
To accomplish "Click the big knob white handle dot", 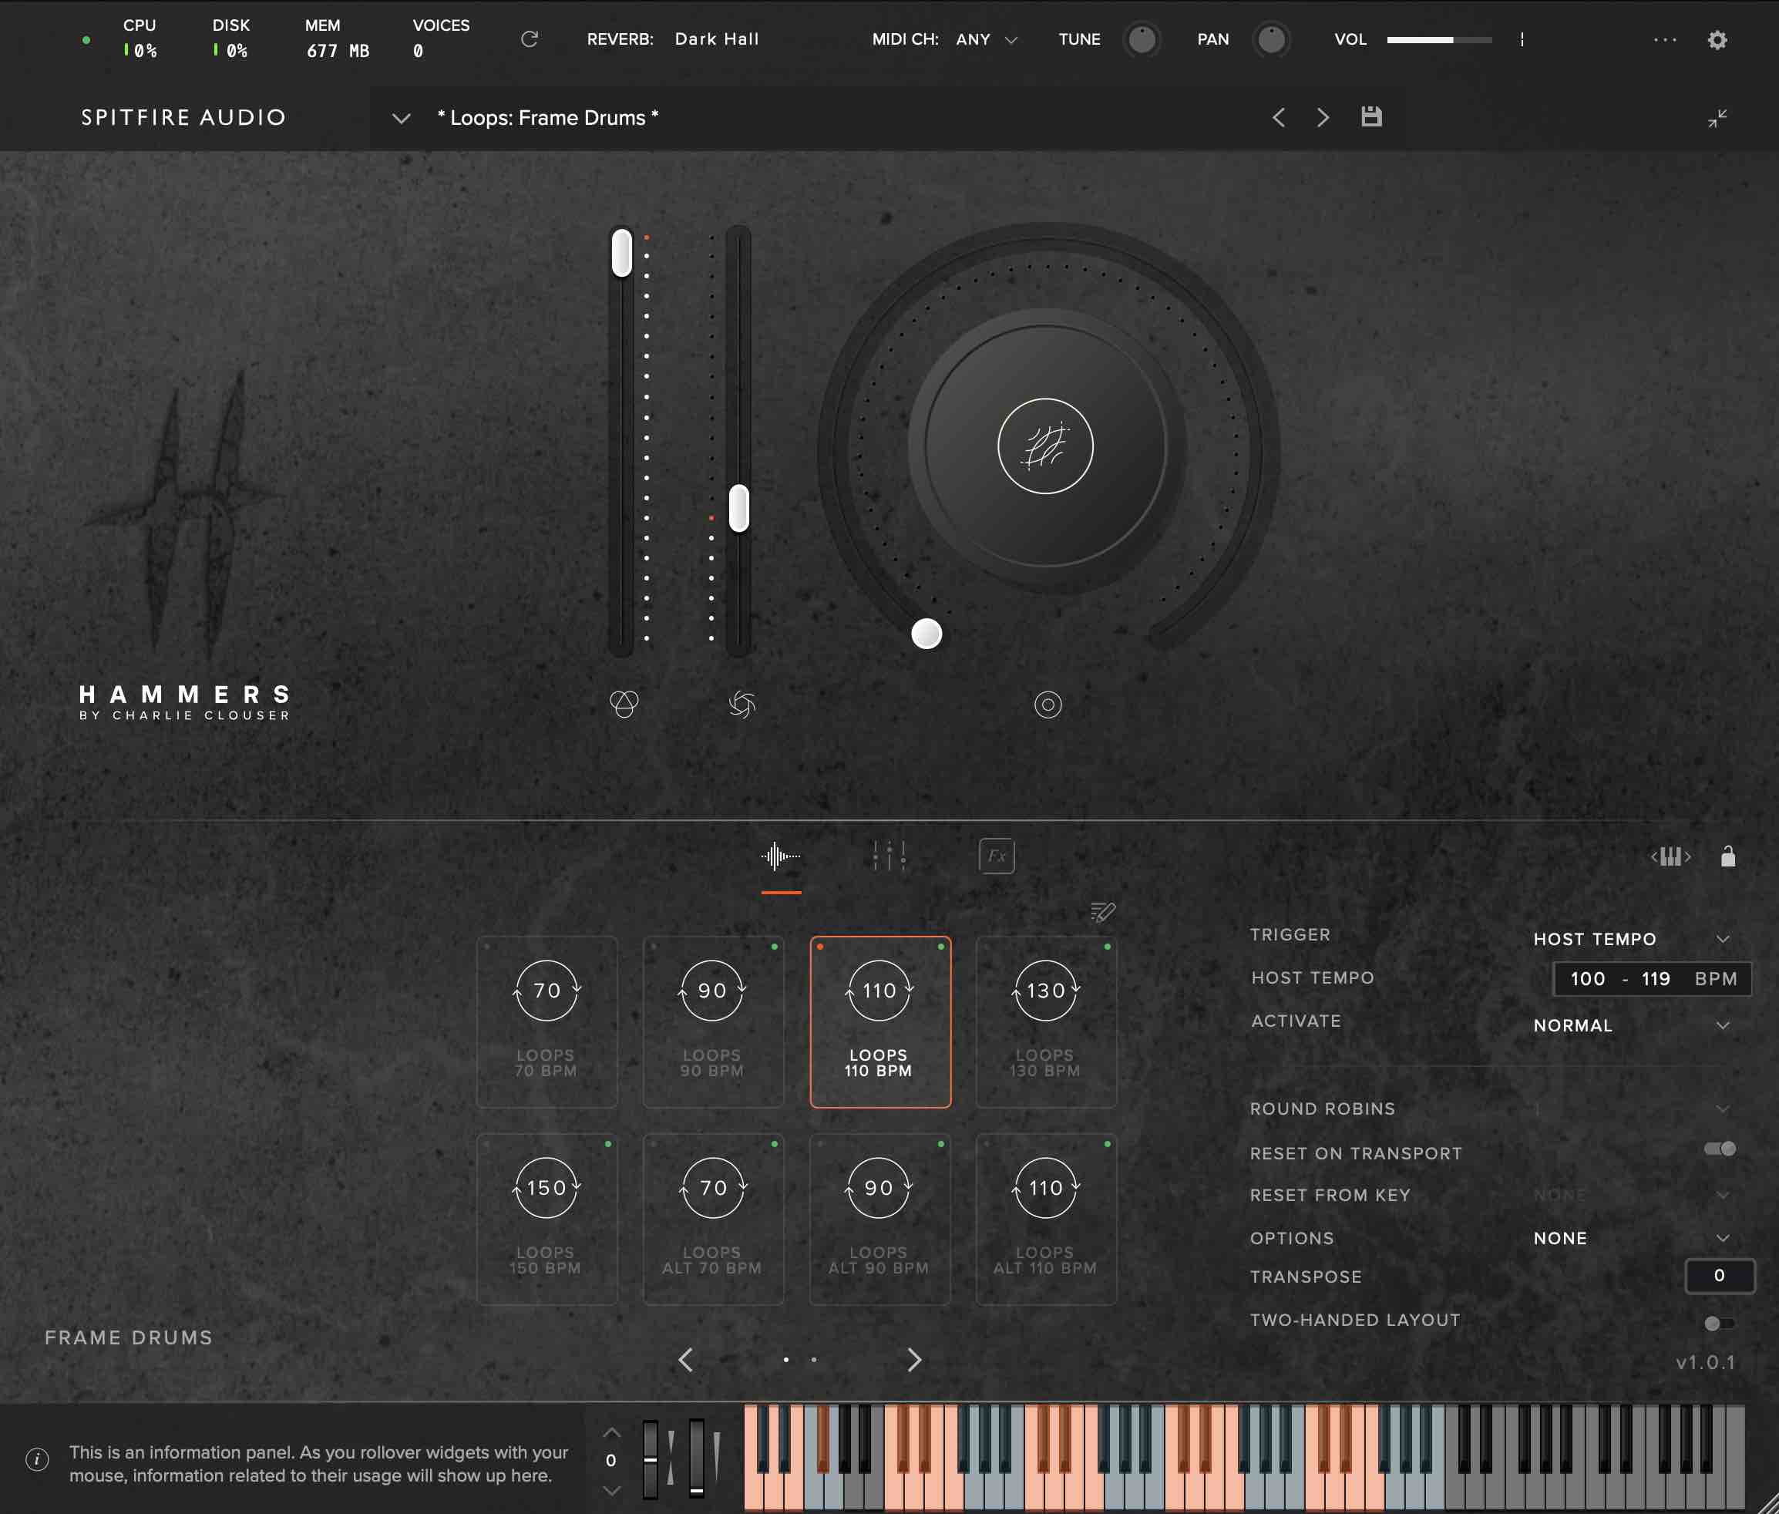I will [x=926, y=634].
